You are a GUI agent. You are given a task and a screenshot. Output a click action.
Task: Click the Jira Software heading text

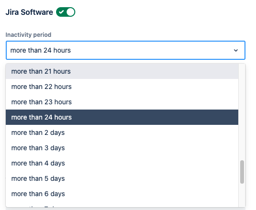(29, 12)
